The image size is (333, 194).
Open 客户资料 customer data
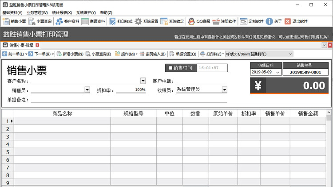[x=67, y=21]
